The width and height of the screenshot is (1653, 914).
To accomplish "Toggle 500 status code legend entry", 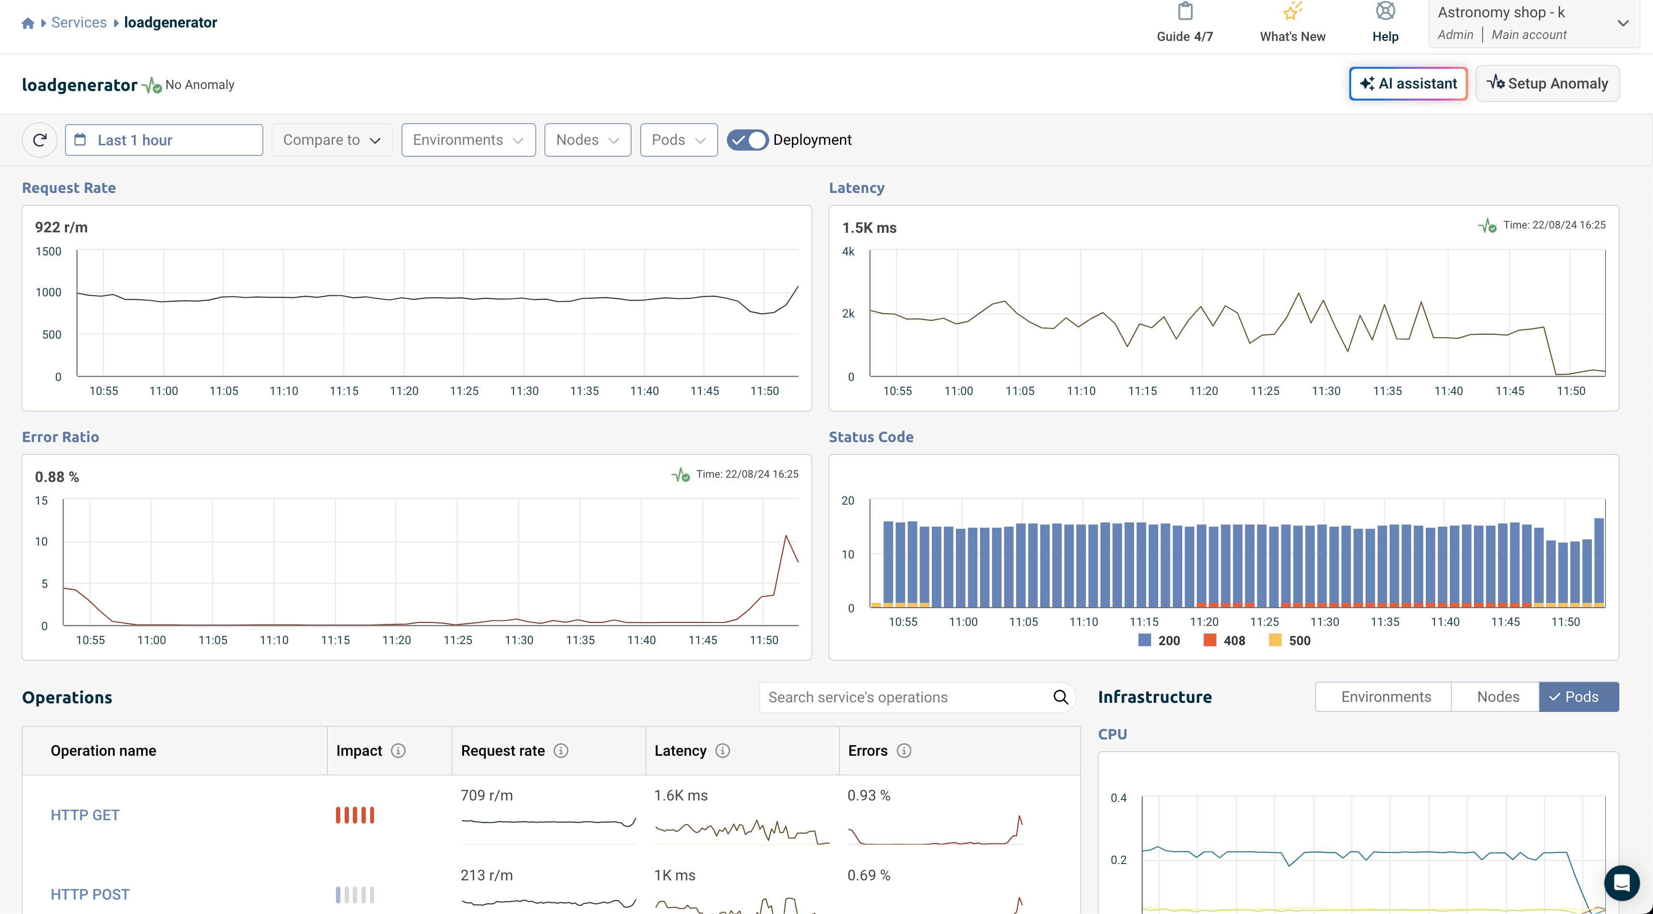I will click(1290, 640).
